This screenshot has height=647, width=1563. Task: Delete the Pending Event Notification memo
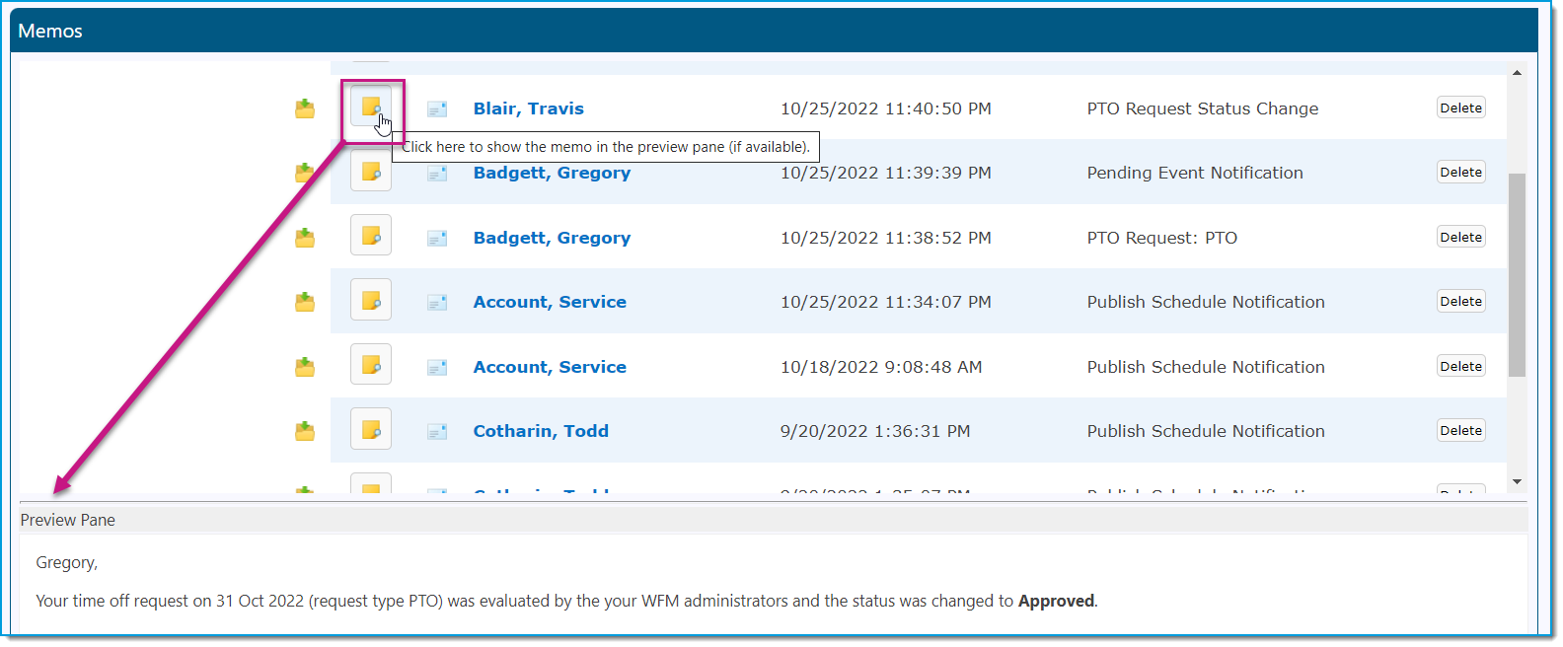tap(1460, 172)
